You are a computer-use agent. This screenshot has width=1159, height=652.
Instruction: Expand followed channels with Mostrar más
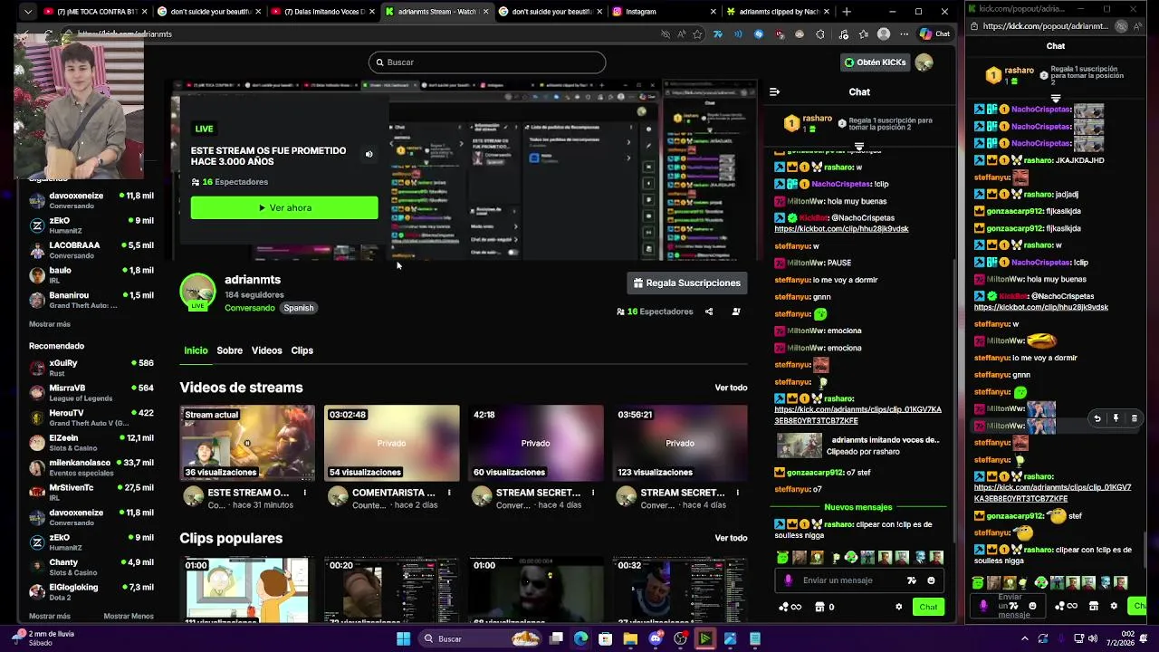pyautogui.click(x=50, y=324)
